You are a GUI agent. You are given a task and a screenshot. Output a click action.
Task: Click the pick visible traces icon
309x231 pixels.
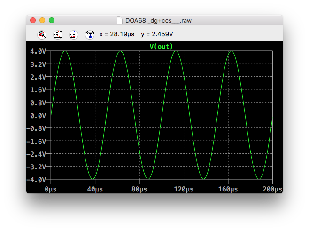[74, 34]
